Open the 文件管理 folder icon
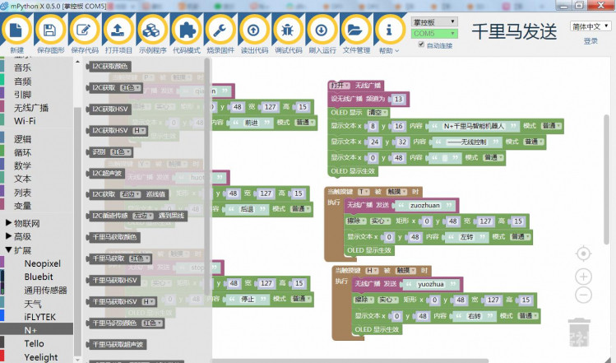This screenshot has width=616, height=363. (356, 30)
